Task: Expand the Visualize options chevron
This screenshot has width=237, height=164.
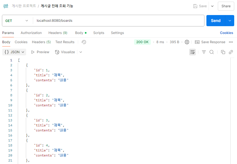Action: click(81, 52)
